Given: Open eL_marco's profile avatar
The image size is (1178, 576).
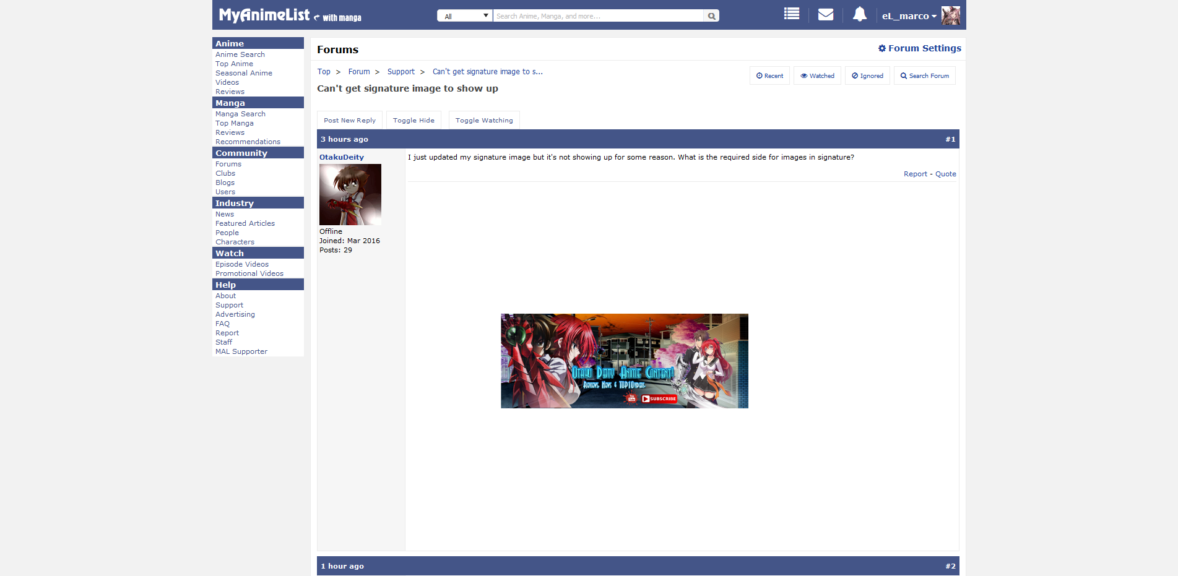Looking at the screenshot, I should point(950,15).
